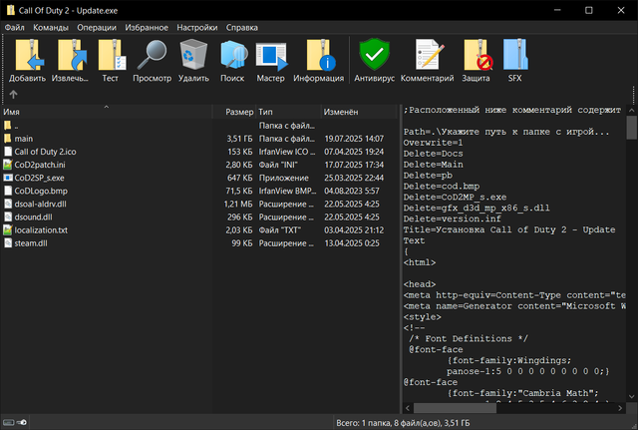
Task: Open the Поиск search tool
Action: (232, 55)
